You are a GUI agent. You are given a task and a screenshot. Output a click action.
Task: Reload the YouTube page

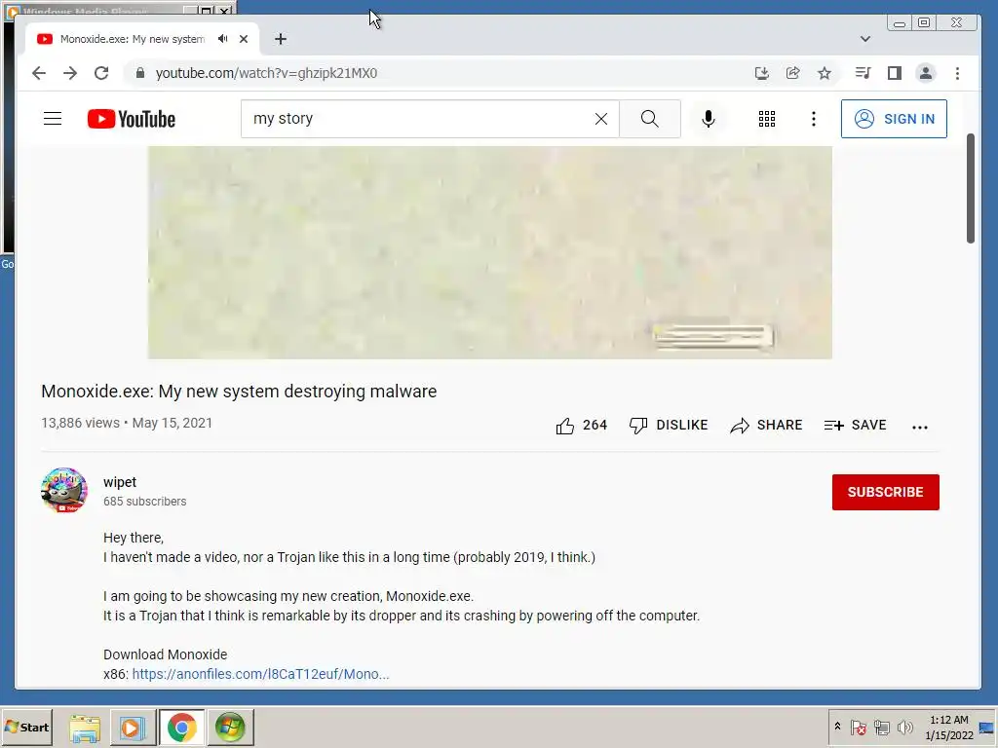(x=101, y=73)
